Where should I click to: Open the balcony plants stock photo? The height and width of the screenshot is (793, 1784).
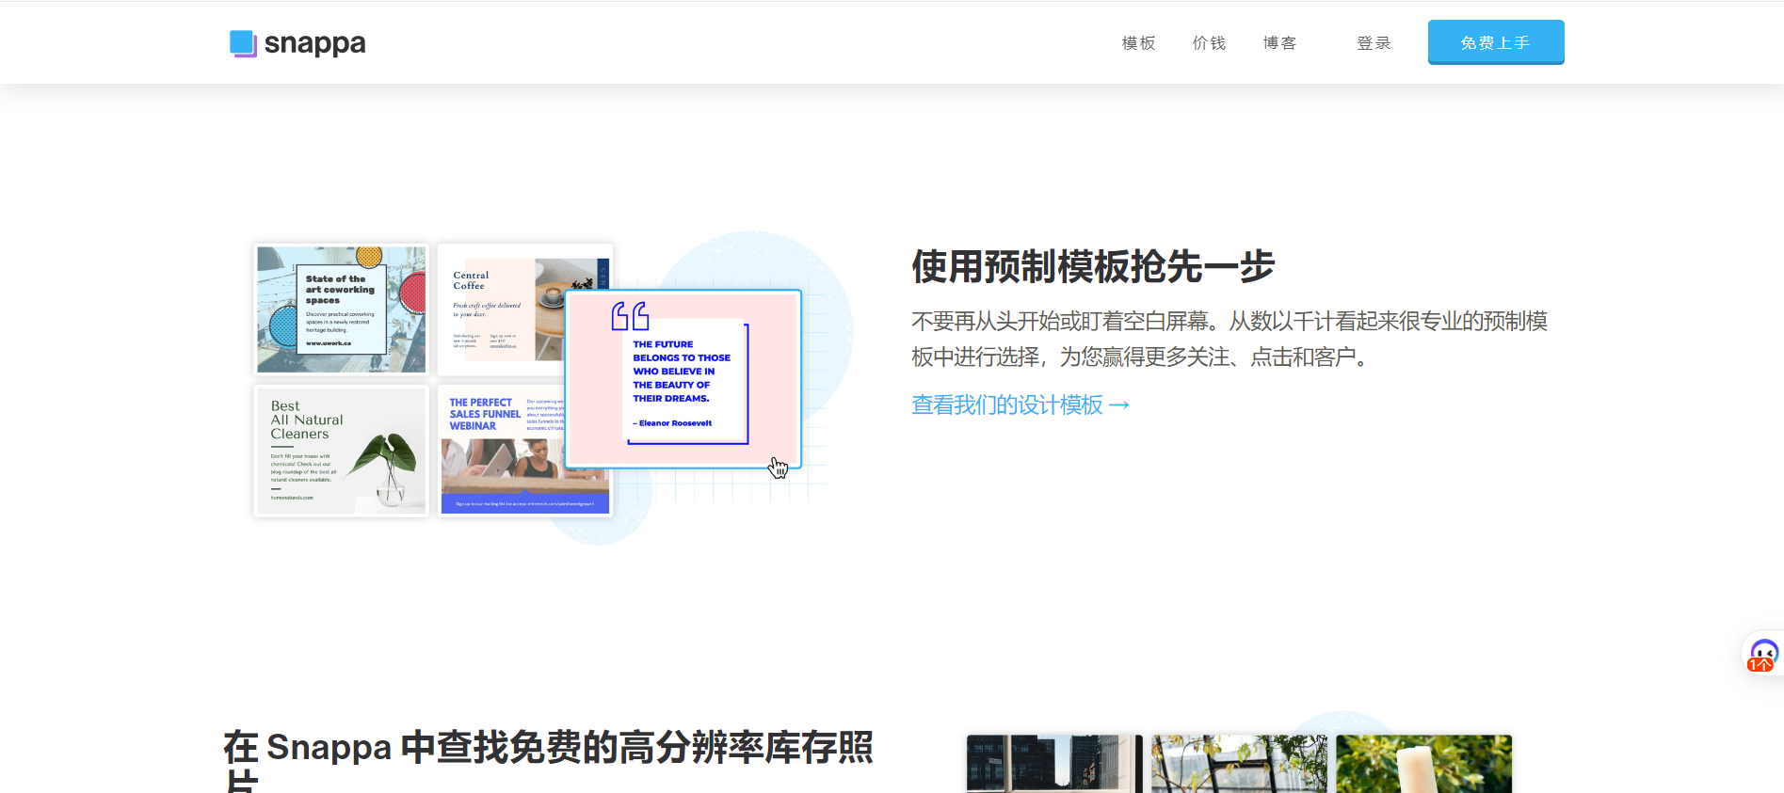click(x=1239, y=764)
